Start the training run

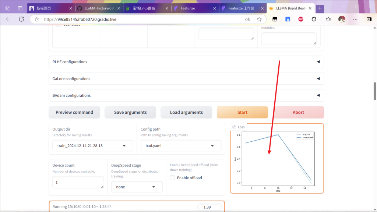pyautogui.click(x=242, y=112)
